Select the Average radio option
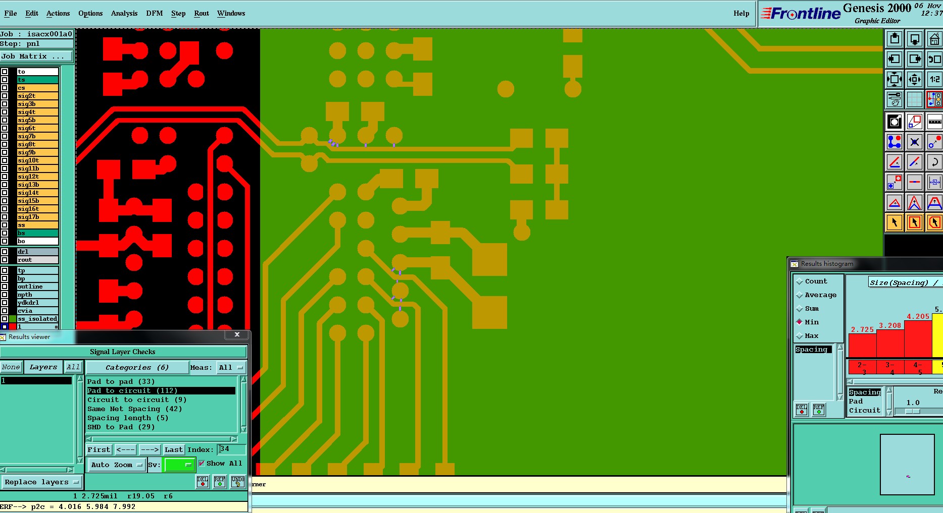The image size is (943, 513). coord(800,295)
